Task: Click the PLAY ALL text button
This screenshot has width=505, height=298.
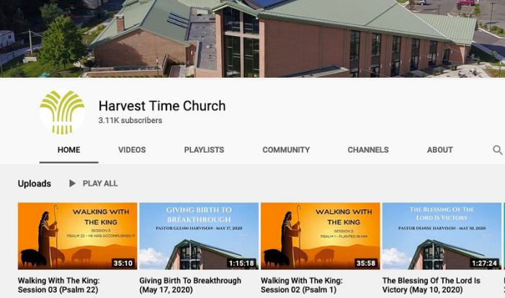Action: tap(100, 184)
